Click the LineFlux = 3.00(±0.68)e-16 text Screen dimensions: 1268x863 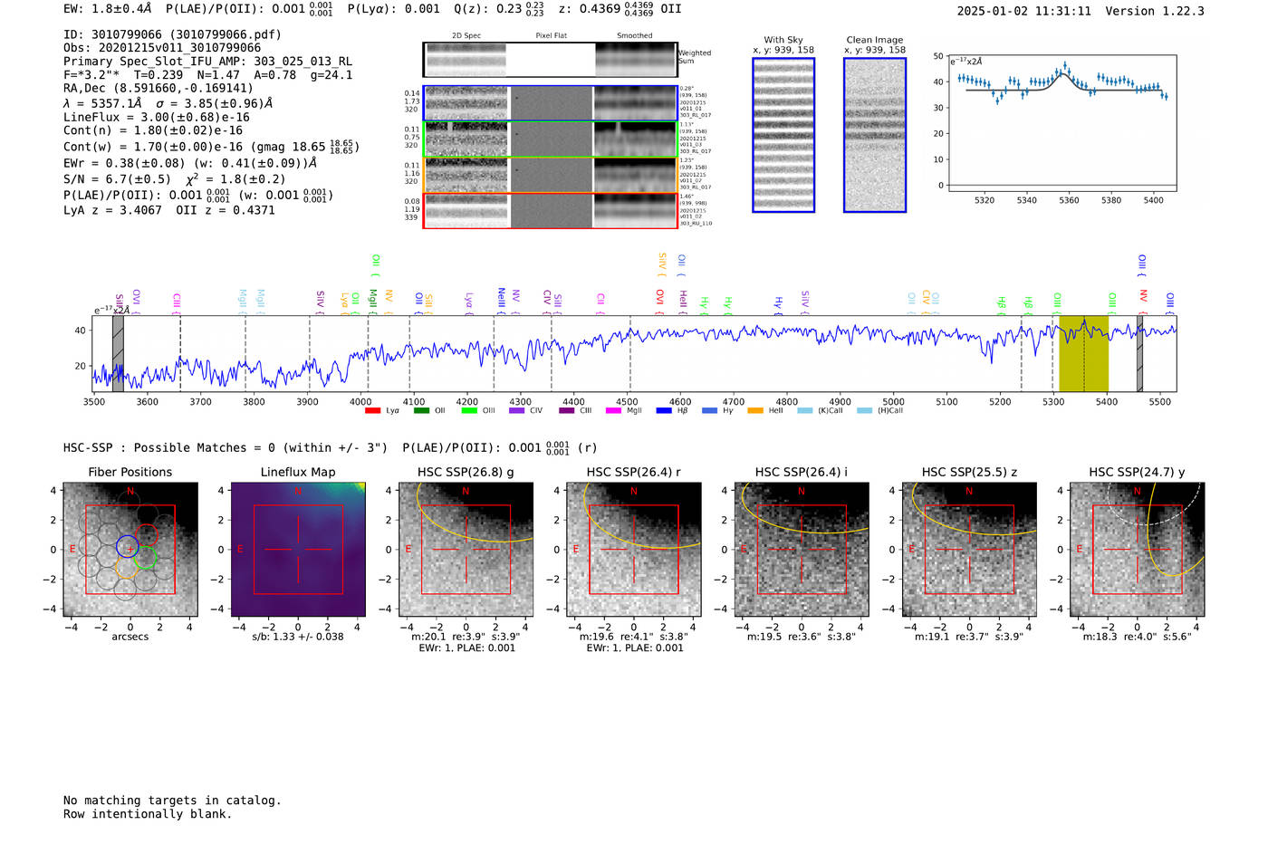click(x=157, y=117)
